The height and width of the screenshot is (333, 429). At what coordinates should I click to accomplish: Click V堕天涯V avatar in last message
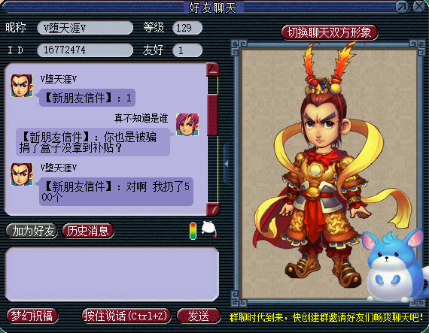22,174
